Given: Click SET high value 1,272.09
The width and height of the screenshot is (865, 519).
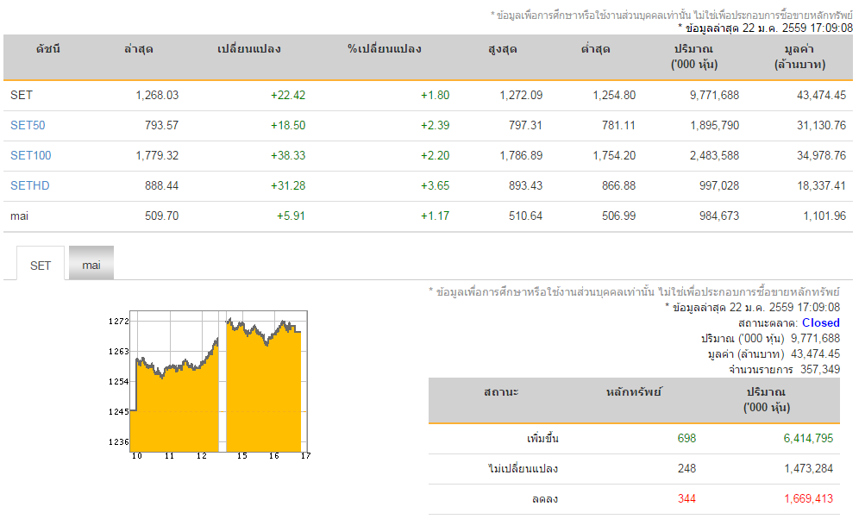Looking at the screenshot, I should 521,95.
